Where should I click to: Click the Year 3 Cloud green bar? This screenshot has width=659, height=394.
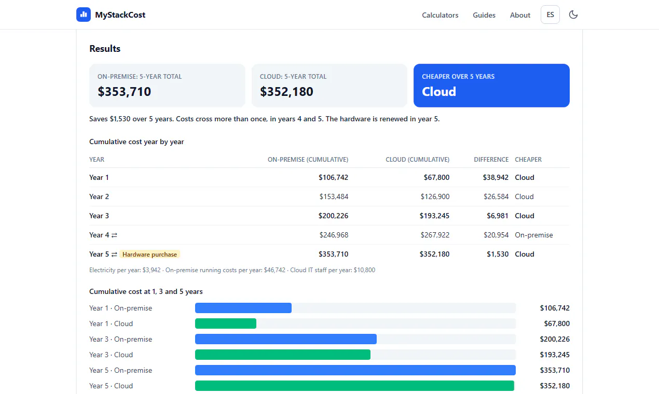coord(283,355)
